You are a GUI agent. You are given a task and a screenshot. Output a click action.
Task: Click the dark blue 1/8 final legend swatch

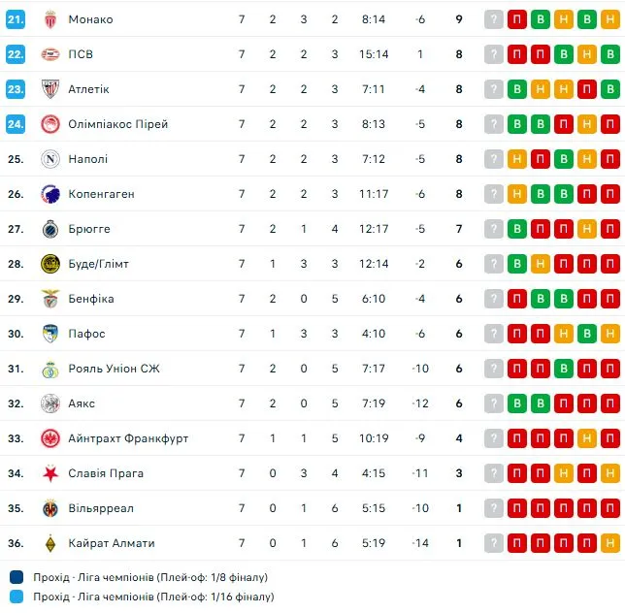[x=15, y=577]
